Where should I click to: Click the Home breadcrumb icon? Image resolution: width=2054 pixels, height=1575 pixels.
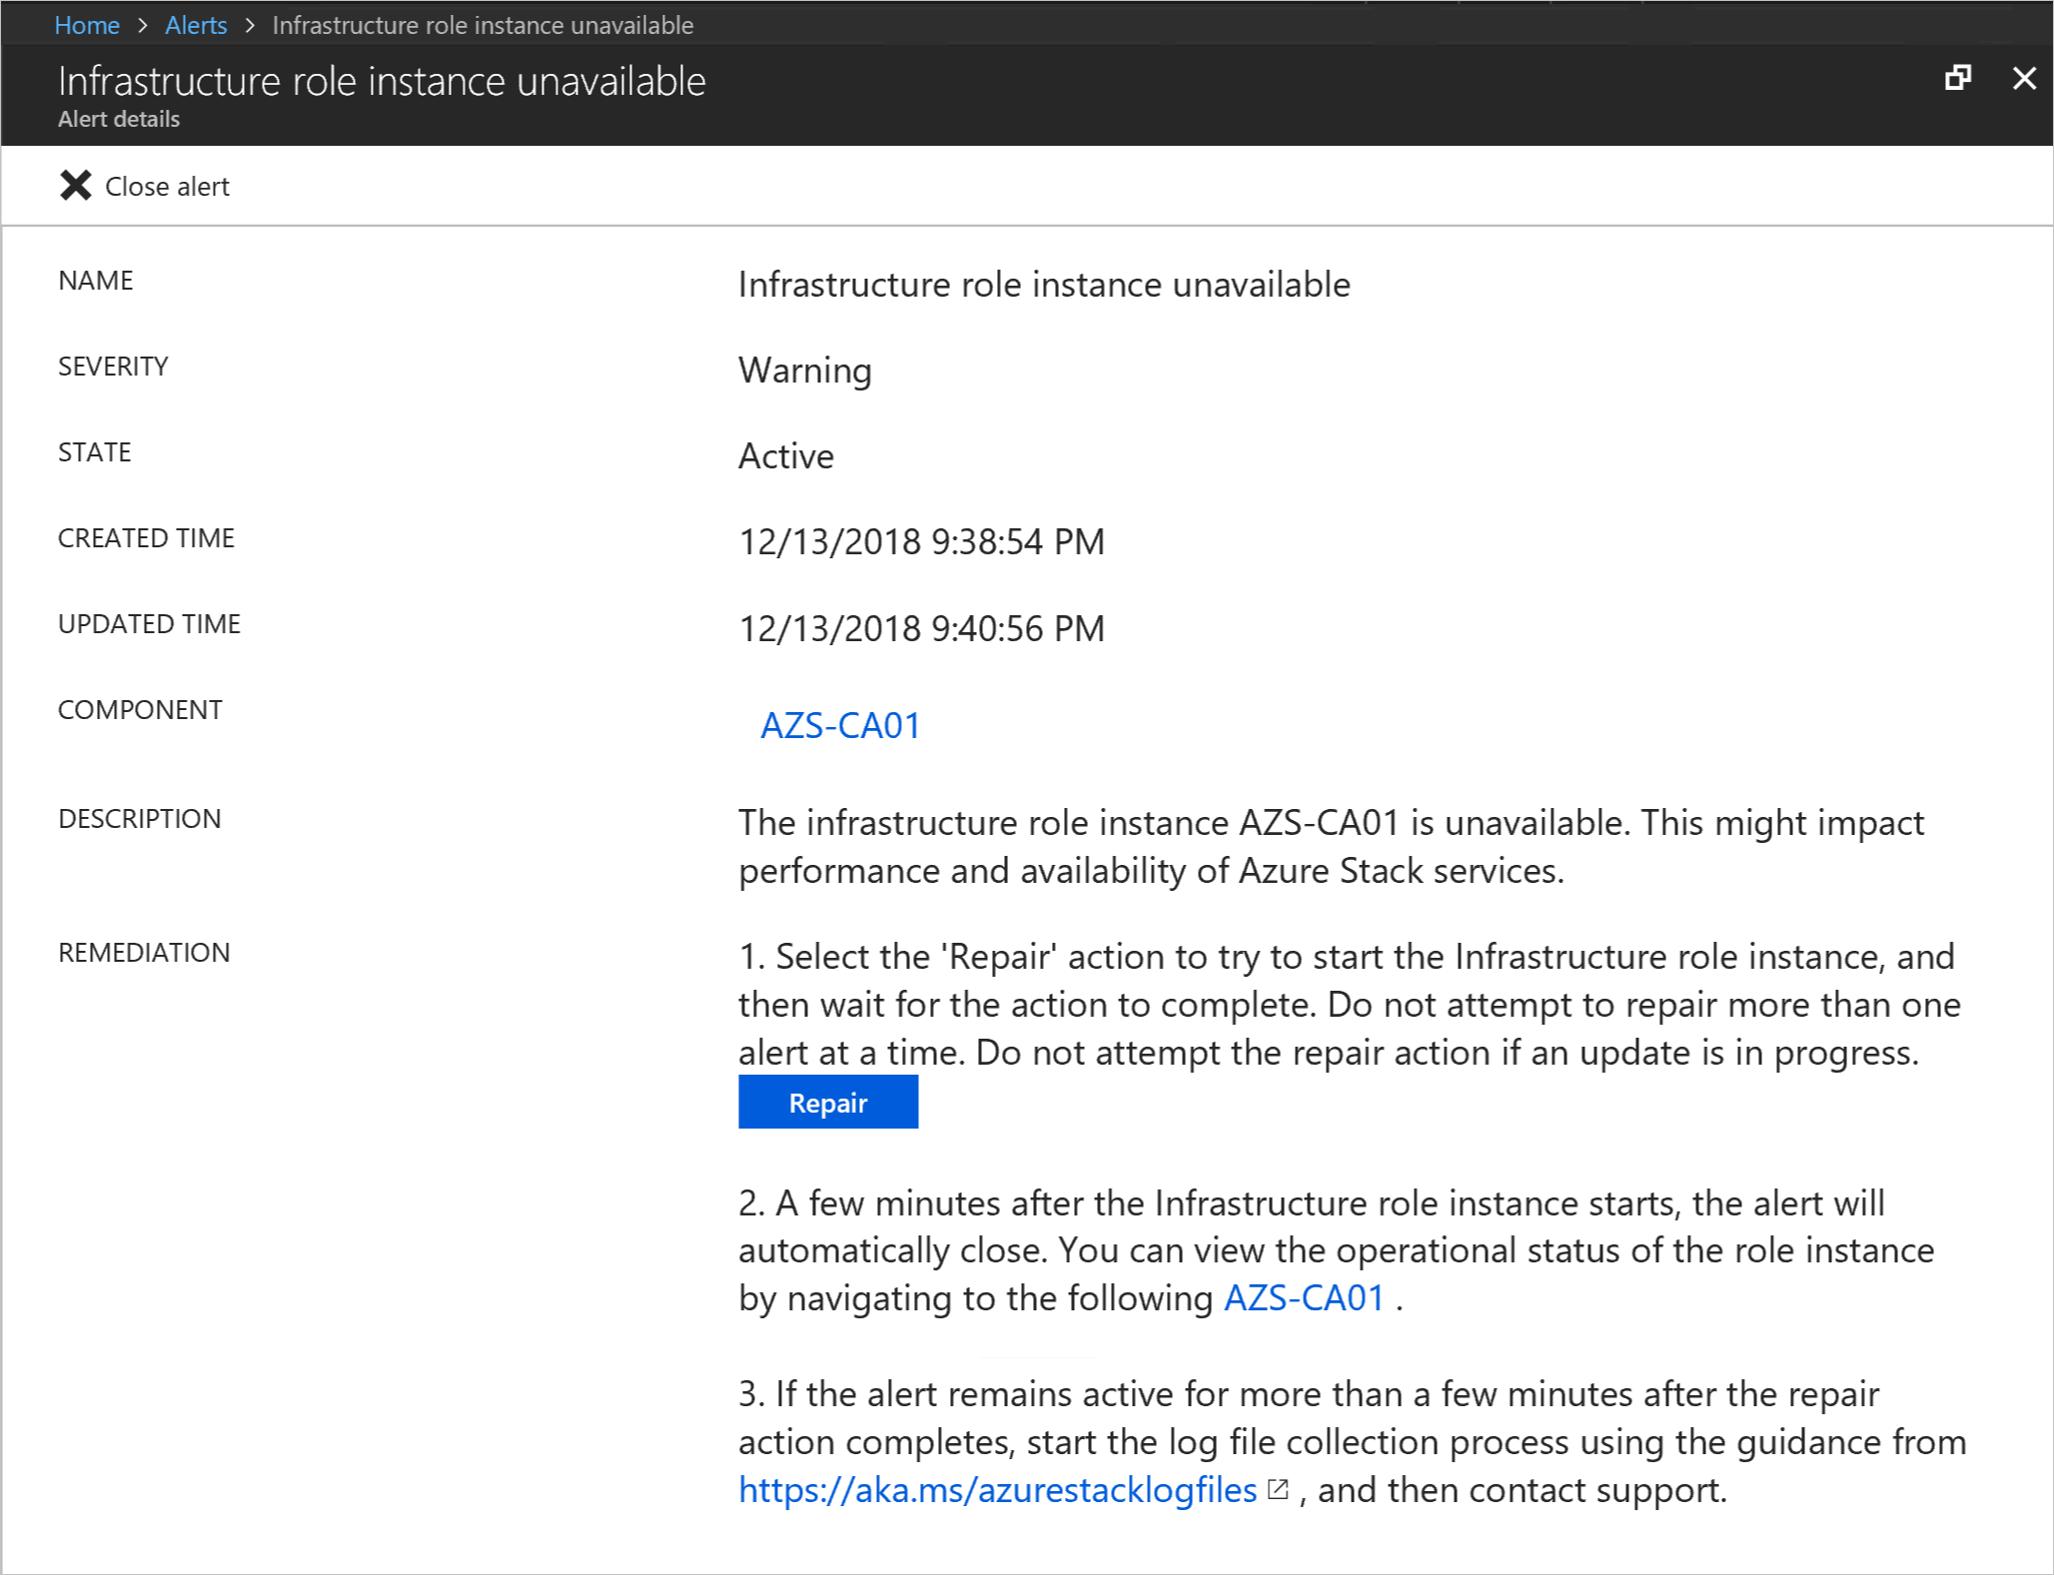coord(91,23)
